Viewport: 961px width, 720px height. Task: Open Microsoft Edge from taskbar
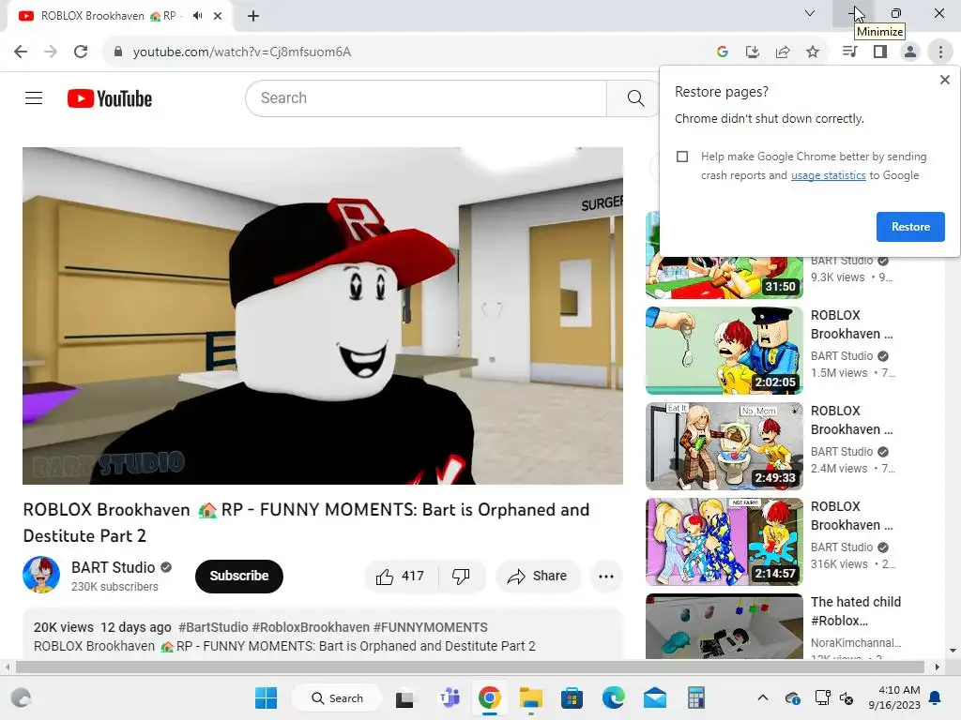click(x=613, y=697)
